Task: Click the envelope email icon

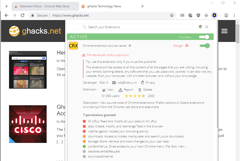Action: 114,83
